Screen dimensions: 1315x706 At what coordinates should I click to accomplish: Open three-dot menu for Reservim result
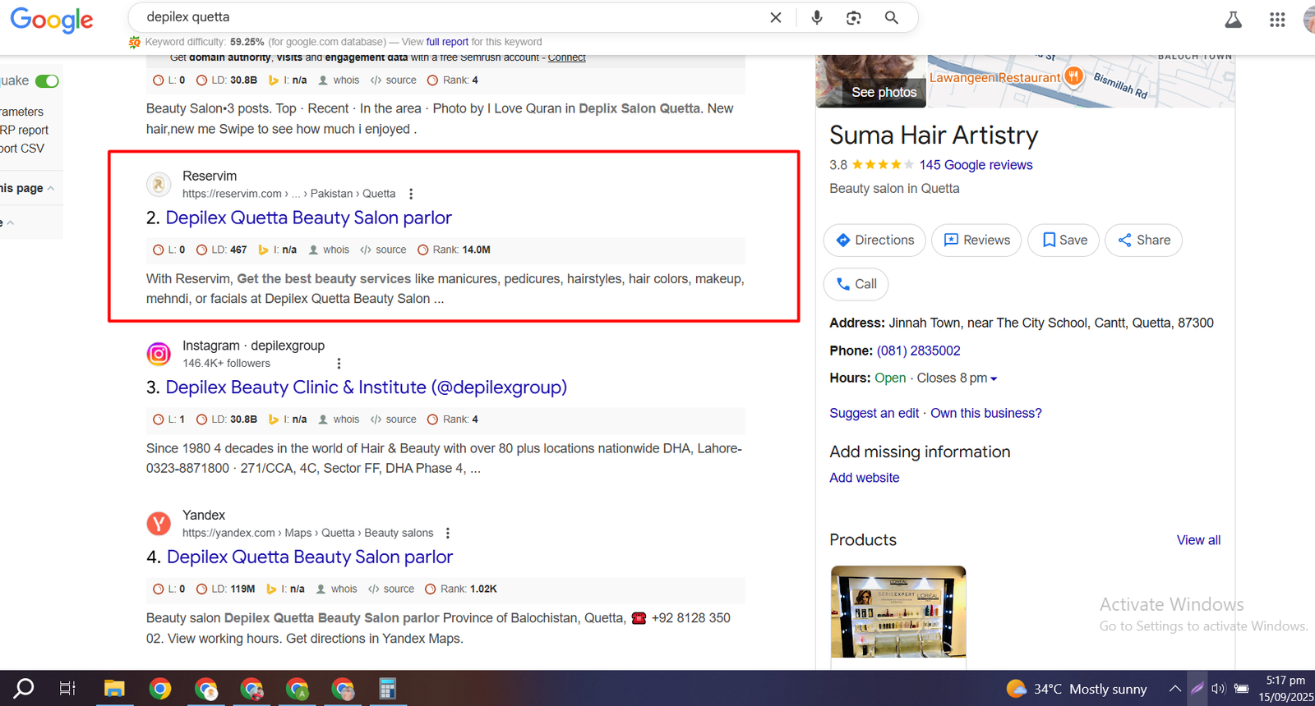pos(411,194)
